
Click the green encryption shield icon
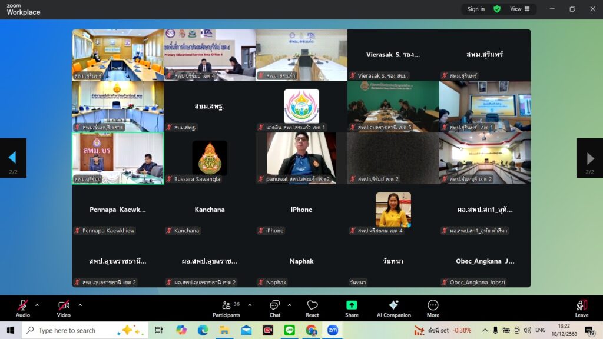[497, 9]
